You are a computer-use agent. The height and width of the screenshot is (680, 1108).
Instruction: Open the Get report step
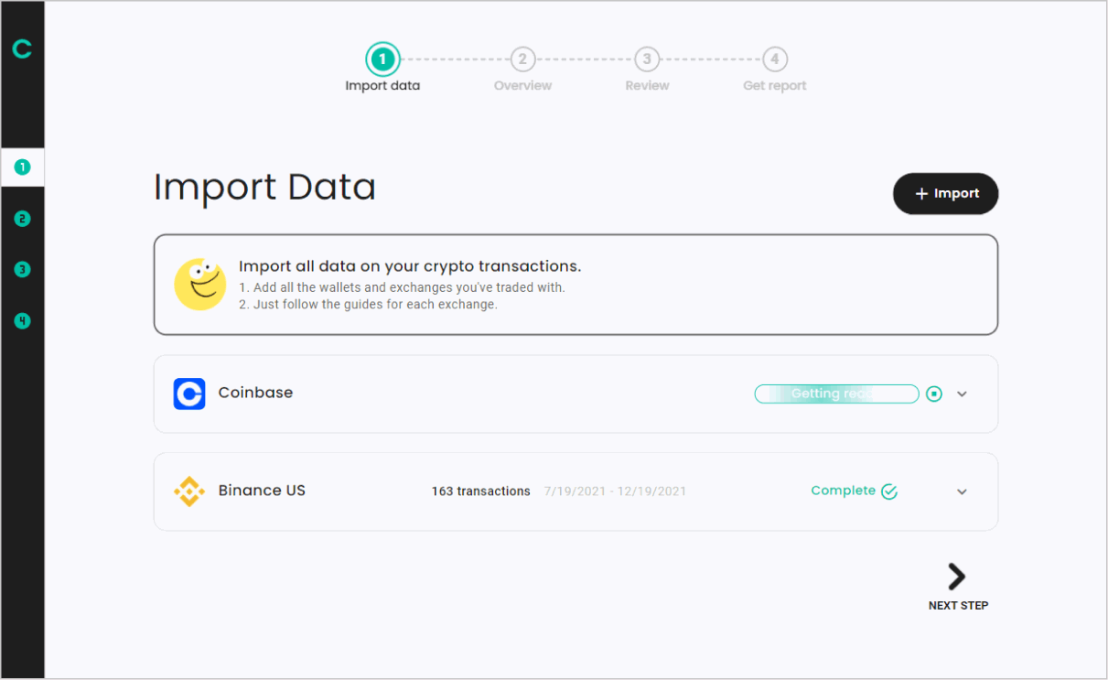(774, 59)
